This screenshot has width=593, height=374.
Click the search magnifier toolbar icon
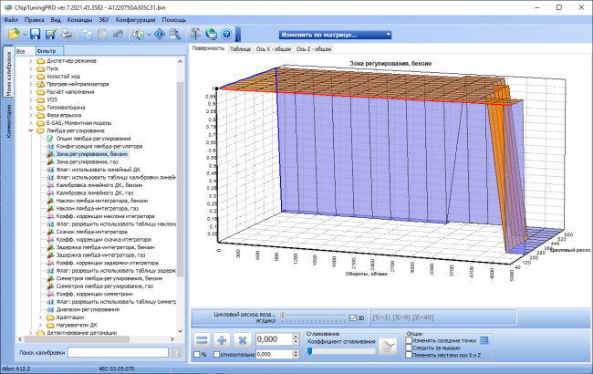point(175,34)
